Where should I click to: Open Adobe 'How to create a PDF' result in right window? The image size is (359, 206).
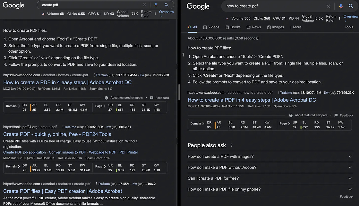252,100
